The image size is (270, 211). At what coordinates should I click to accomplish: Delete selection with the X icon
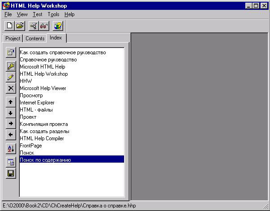click(x=11, y=88)
